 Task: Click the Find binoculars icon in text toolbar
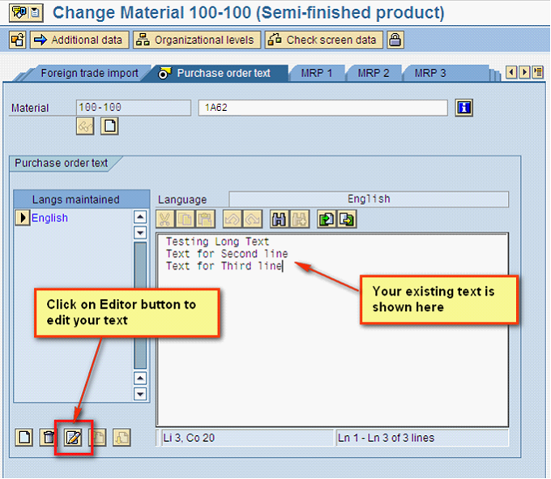279,219
